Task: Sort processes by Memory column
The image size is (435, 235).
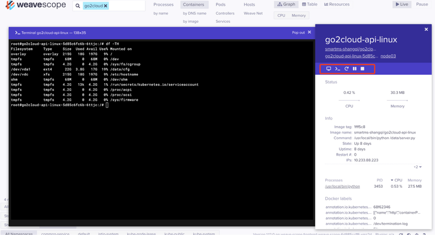Action: (415, 180)
